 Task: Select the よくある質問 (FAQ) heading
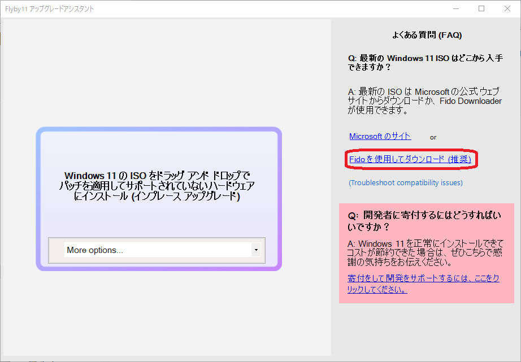[x=427, y=35]
